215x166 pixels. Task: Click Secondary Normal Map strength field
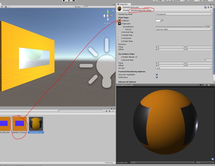tap(208, 60)
